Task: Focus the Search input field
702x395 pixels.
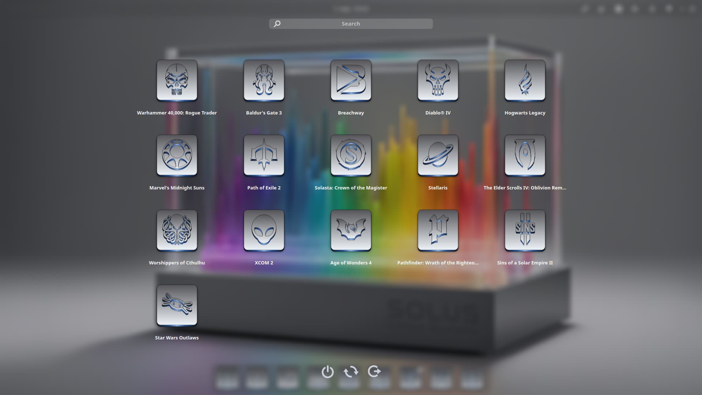Action: click(351, 24)
